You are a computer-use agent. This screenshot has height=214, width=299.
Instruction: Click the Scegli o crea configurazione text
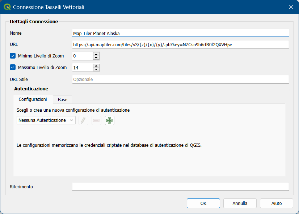coord(73,110)
